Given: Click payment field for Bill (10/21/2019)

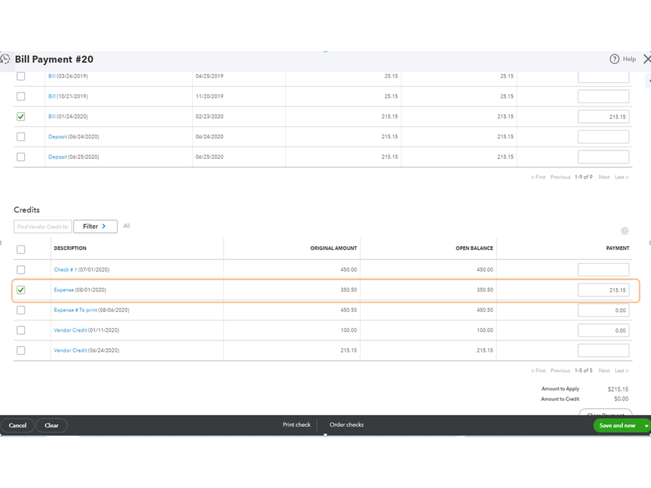Looking at the screenshot, I should (x=603, y=96).
